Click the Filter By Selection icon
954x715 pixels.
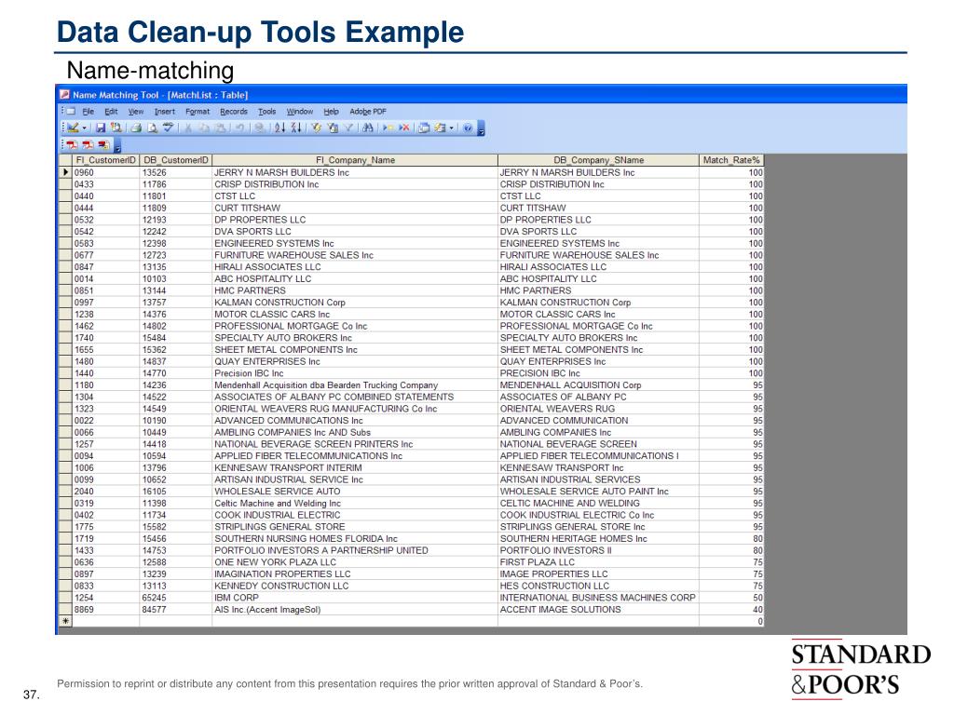tap(316, 128)
